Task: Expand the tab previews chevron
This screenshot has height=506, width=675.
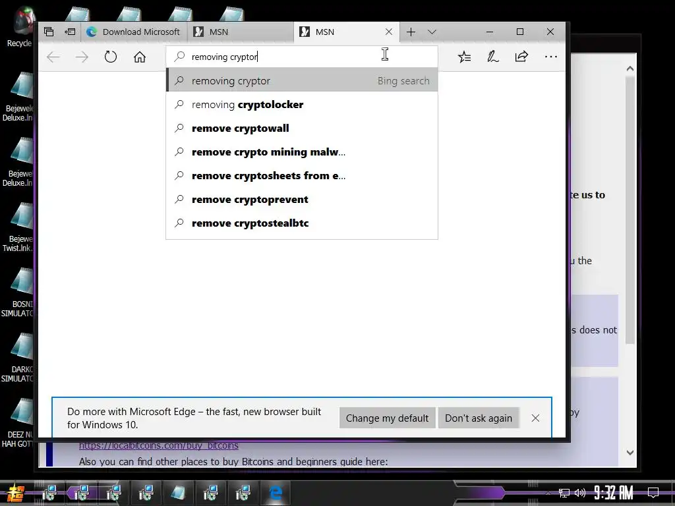Action: [x=432, y=32]
